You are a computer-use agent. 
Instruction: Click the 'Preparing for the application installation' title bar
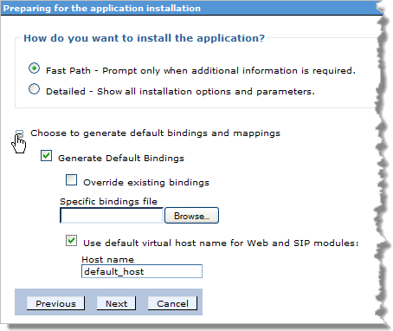(190, 8)
